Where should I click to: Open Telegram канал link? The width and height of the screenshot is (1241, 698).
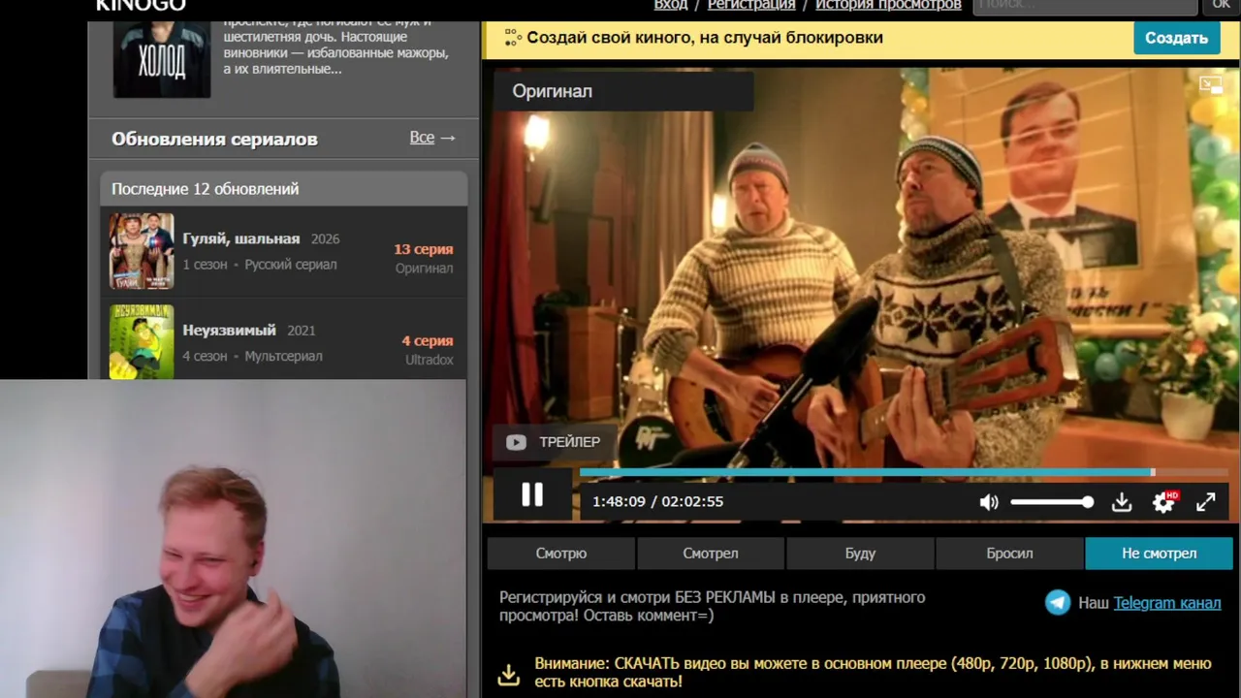click(x=1167, y=603)
